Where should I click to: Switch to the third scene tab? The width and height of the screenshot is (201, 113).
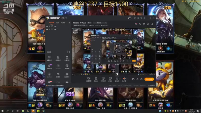click(63, 23)
